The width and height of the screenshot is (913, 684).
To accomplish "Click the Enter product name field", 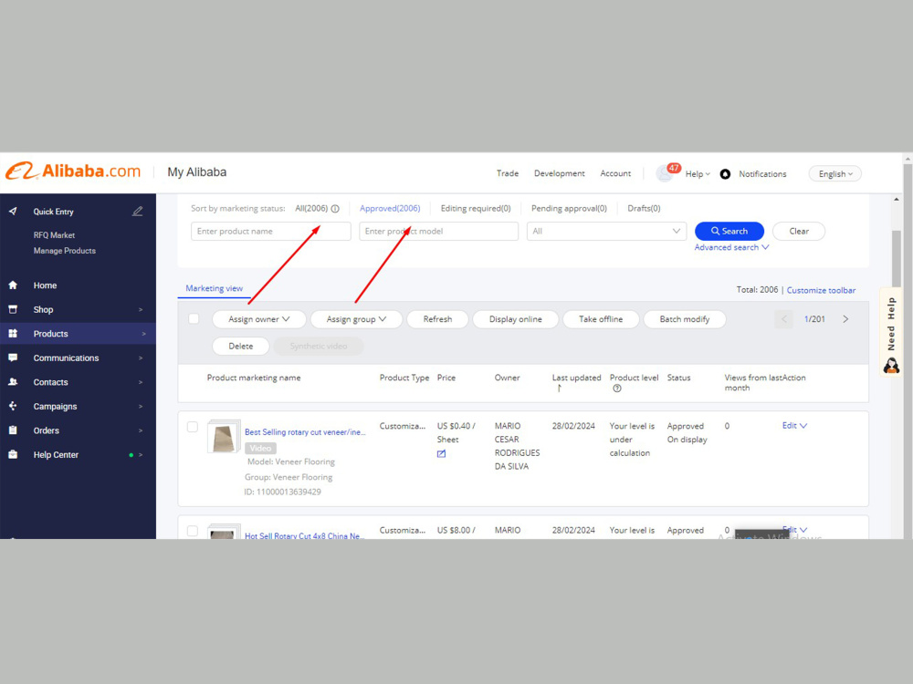I will click(x=271, y=231).
